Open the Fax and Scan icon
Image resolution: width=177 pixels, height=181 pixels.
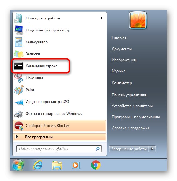click(19, 114)
